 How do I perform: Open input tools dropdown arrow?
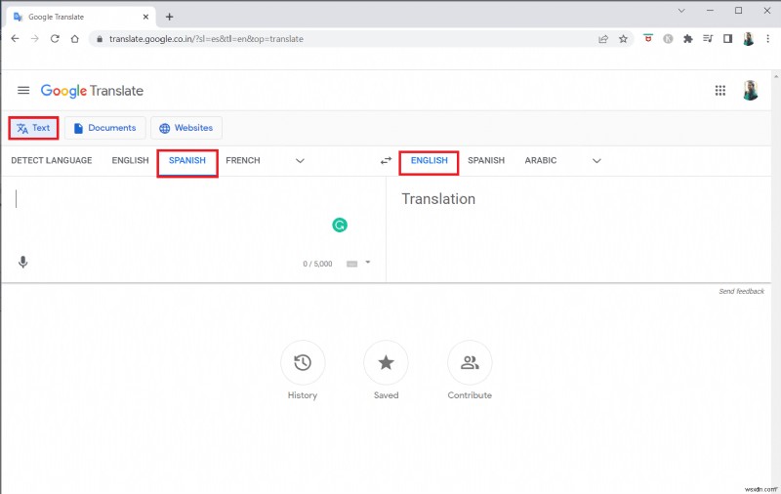pyautogui.click(x=368, y=262)
